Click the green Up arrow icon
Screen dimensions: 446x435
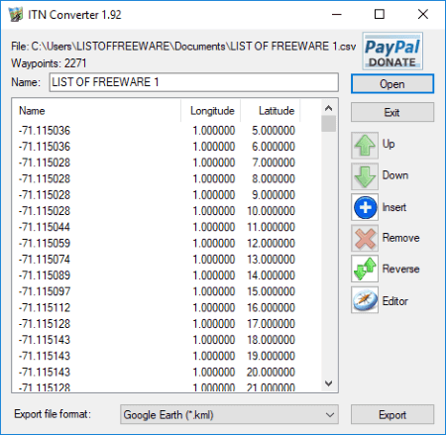click(x=365, y=145)
